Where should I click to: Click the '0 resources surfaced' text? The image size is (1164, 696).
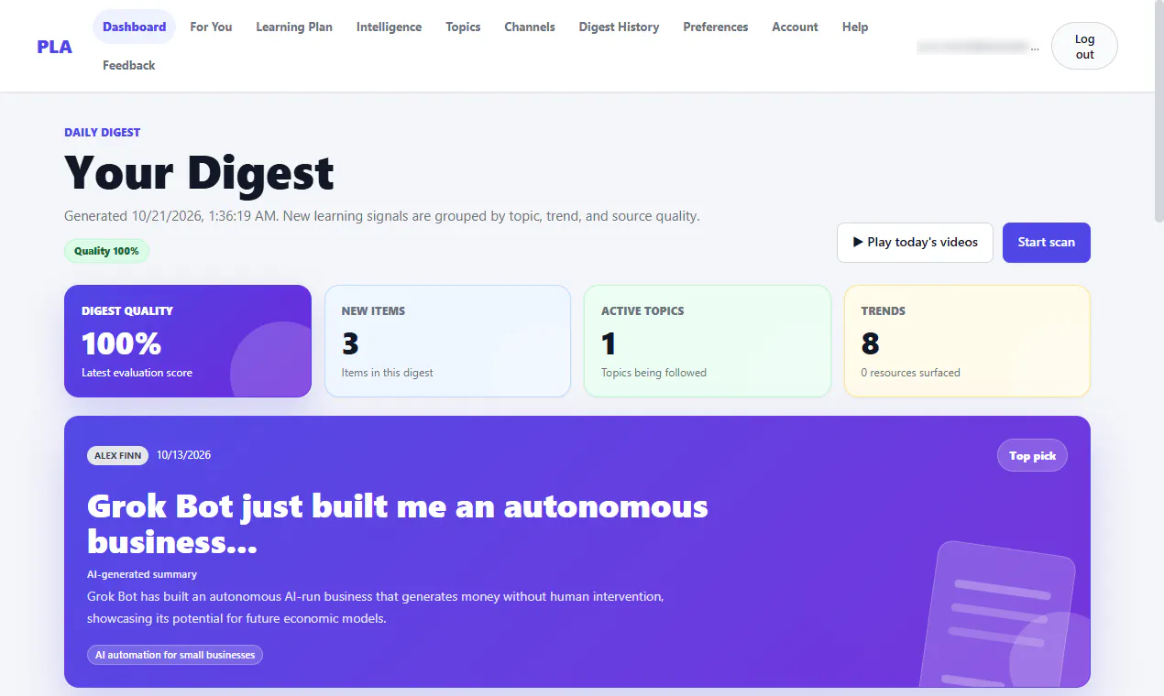pyautogui.click(x=910, y=373)
